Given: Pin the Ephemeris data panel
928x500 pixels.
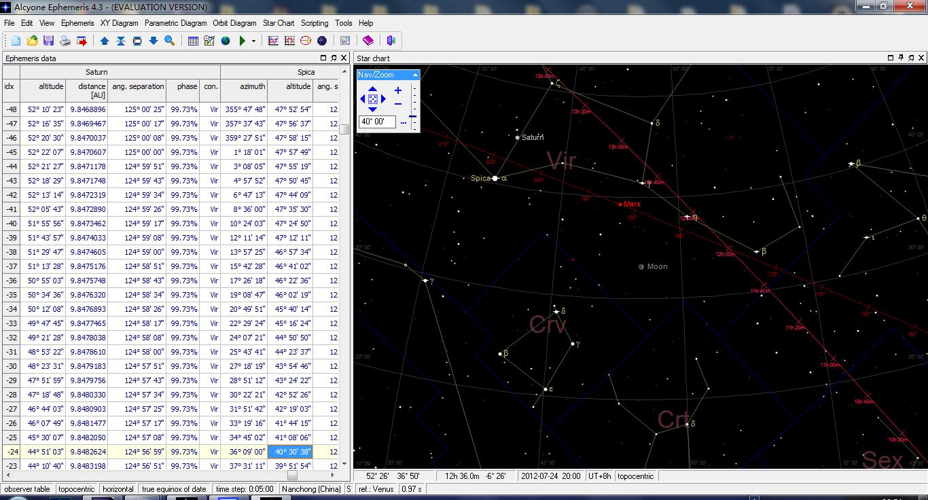Looking at the screenshot, I should pyautogui.click(x=334, y=58).
